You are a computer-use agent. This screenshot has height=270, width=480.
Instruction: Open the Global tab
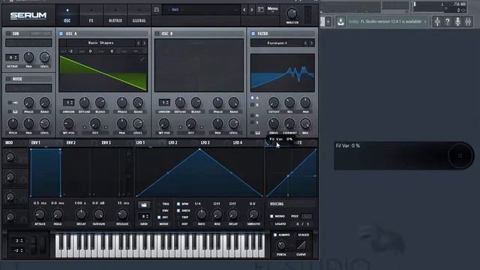point(139,15)
